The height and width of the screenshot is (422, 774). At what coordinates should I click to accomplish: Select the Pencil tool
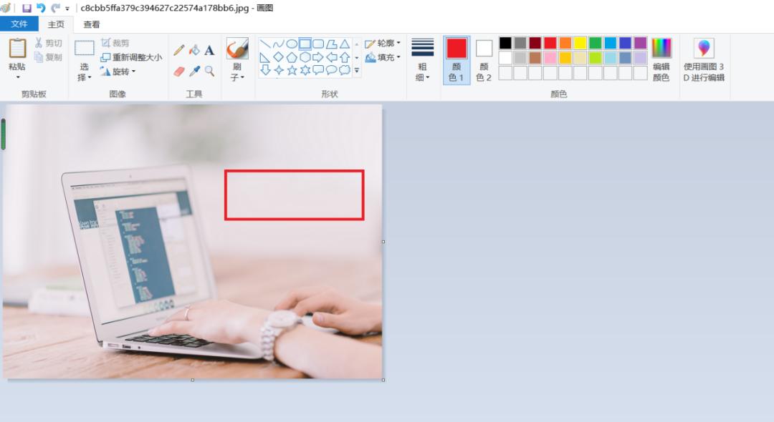tap(179, 50)
